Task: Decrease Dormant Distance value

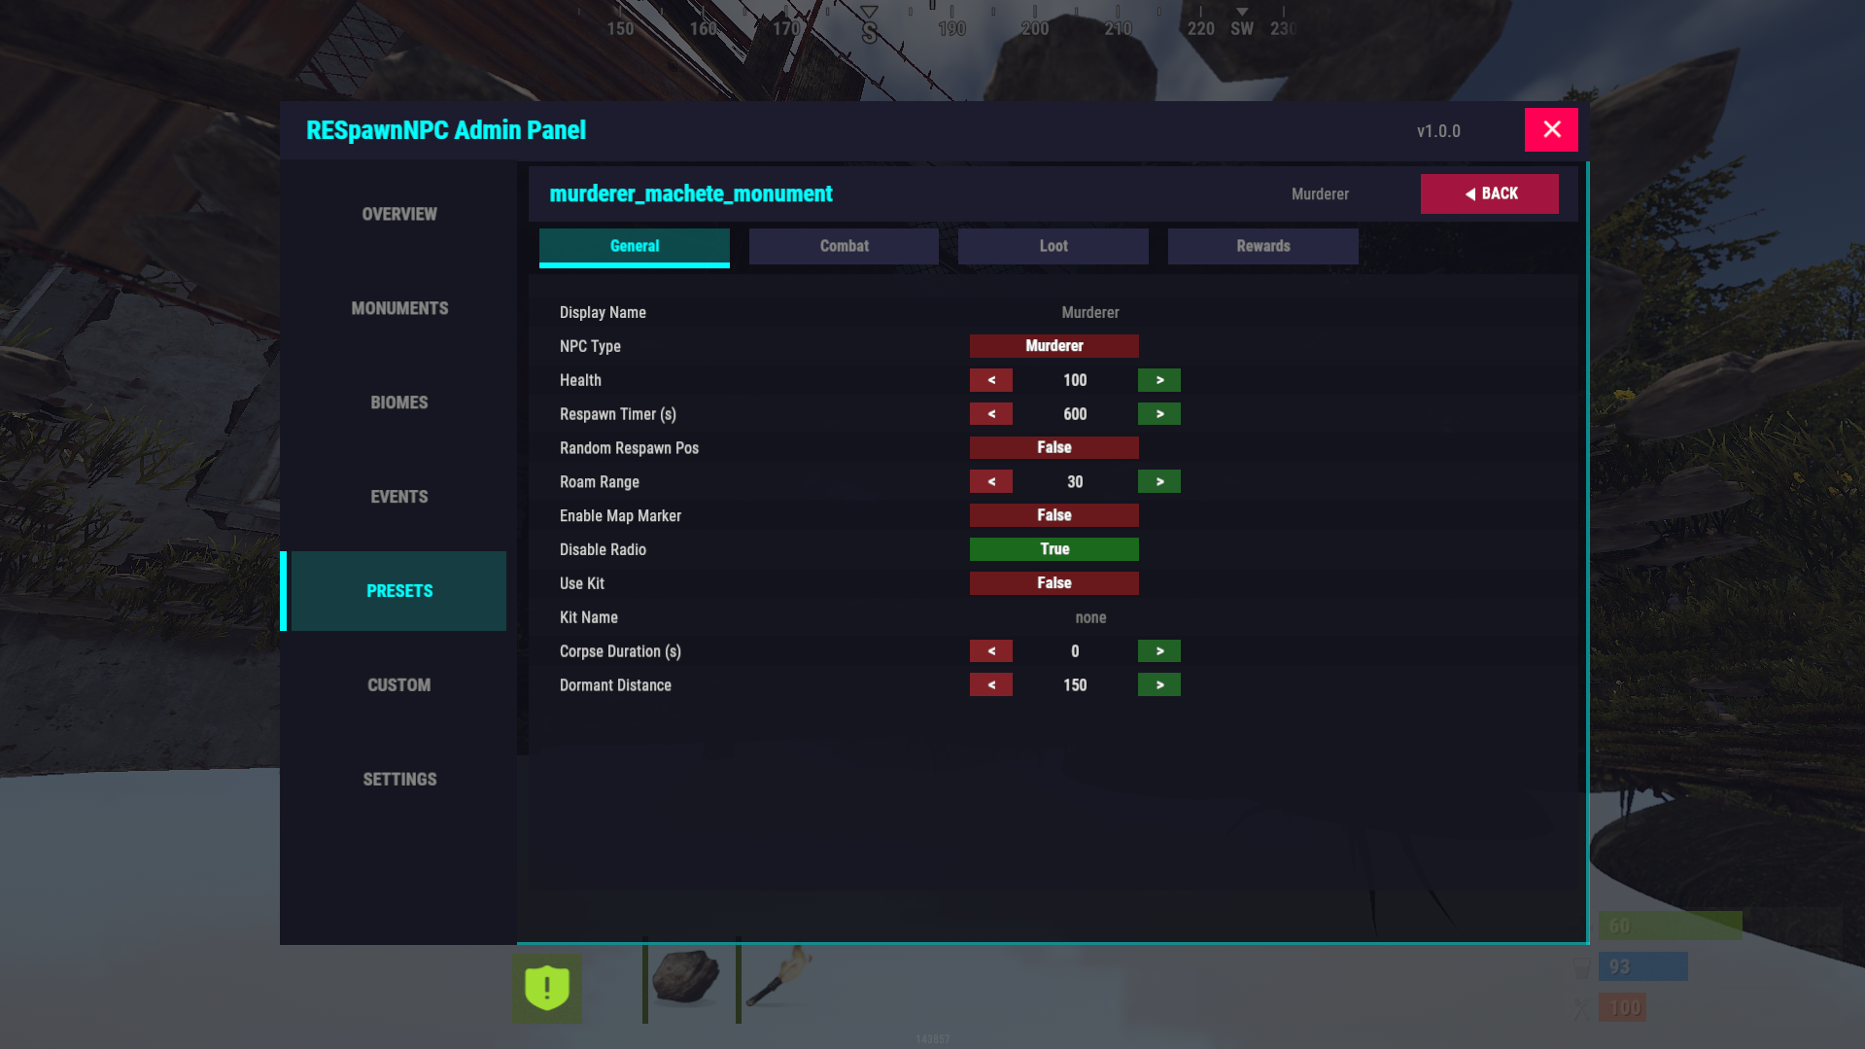Action: click(x=990, y=685)
